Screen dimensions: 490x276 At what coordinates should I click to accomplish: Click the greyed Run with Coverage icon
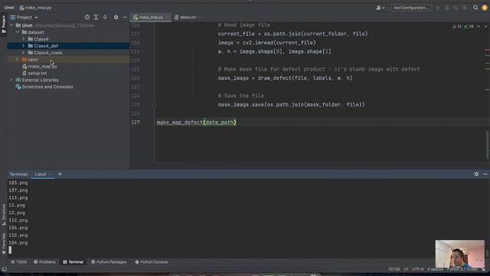(456, 8)
